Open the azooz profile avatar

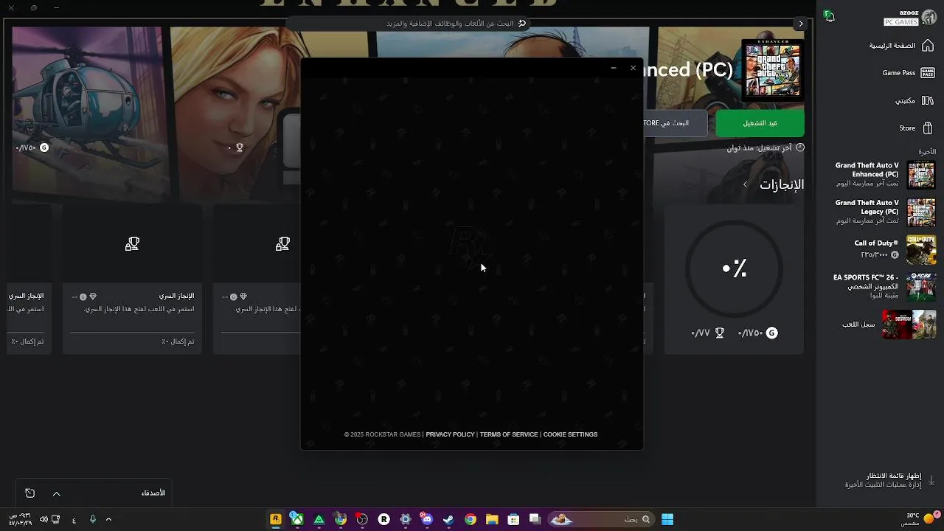pyautogui.click(x=929, y=18)
